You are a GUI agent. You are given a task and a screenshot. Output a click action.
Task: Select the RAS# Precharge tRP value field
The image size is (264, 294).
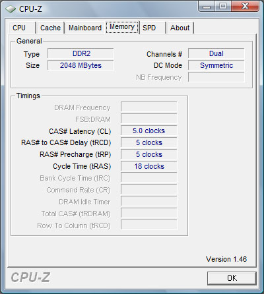148,154
